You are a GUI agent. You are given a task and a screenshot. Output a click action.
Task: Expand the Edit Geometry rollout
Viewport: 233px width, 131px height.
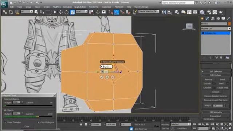[216, 112]
